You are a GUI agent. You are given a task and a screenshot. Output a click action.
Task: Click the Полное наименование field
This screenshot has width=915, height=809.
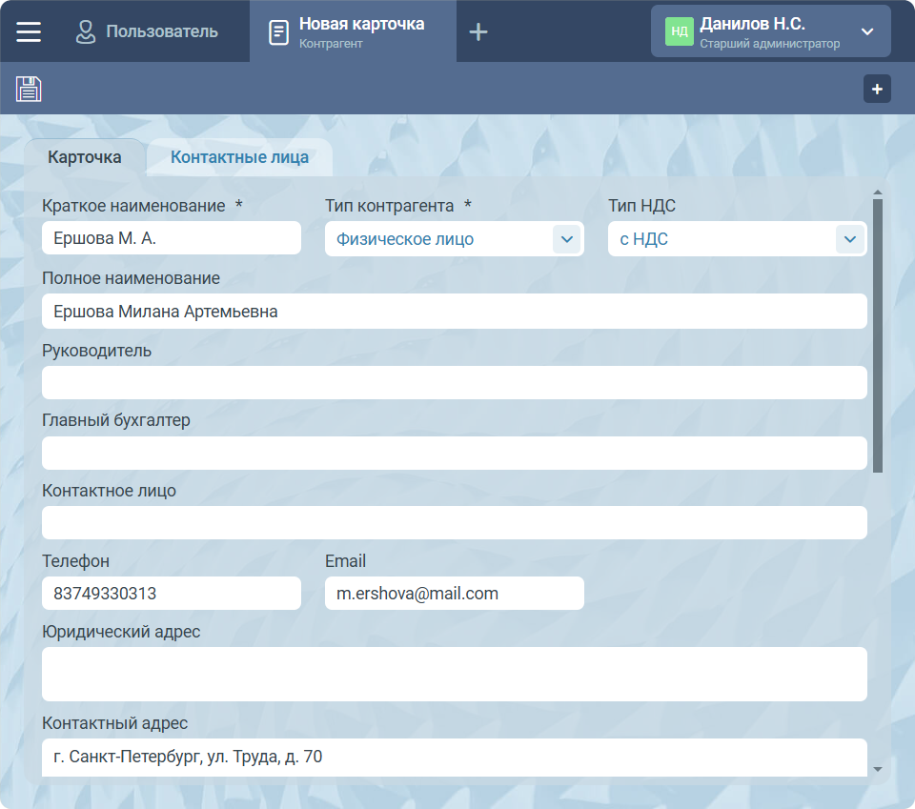pyautogui.click(x=454, y=312)
